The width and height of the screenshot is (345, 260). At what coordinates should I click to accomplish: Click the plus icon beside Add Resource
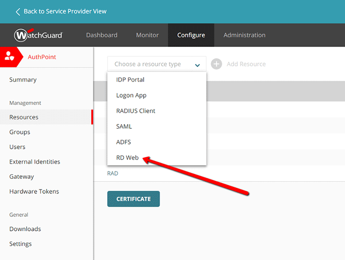(216, 64)
